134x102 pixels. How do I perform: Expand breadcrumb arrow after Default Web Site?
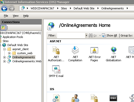[98, 8]
